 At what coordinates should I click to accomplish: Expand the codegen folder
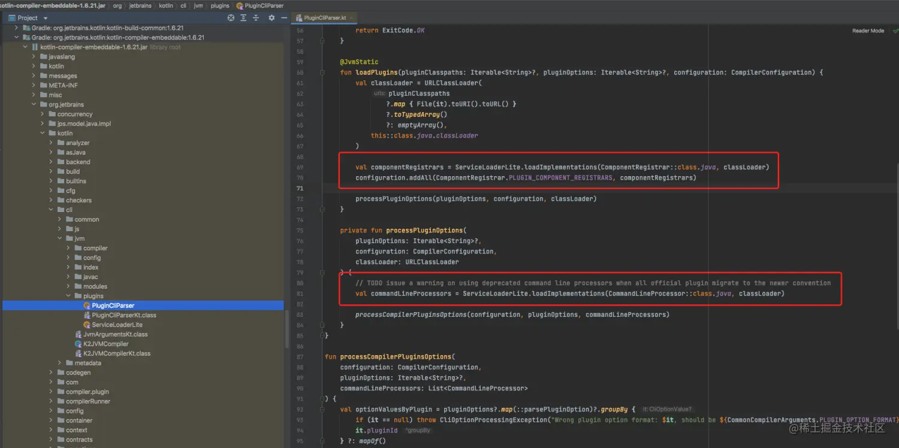point(51,373)
